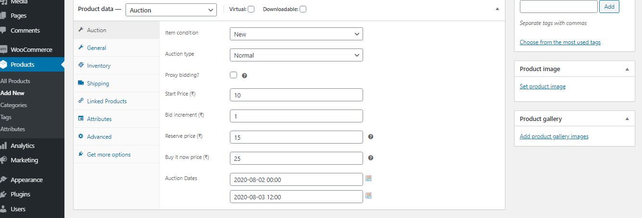Open the Shipping product data tab

pos(98,84)
